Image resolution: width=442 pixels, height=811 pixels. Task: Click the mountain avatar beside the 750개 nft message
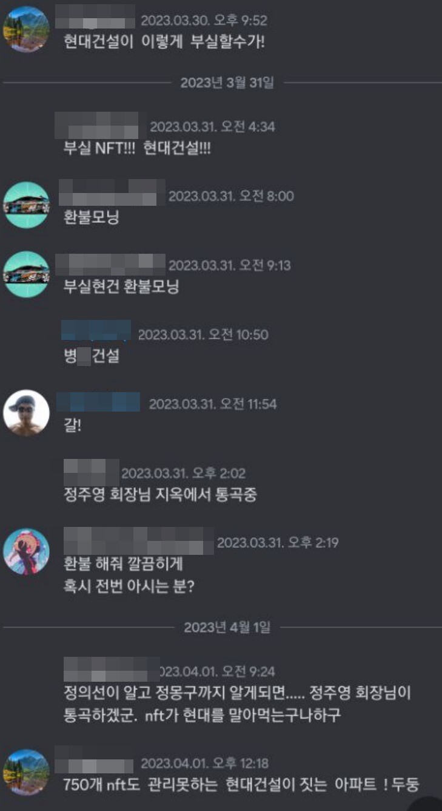click(x=26, y=772)
